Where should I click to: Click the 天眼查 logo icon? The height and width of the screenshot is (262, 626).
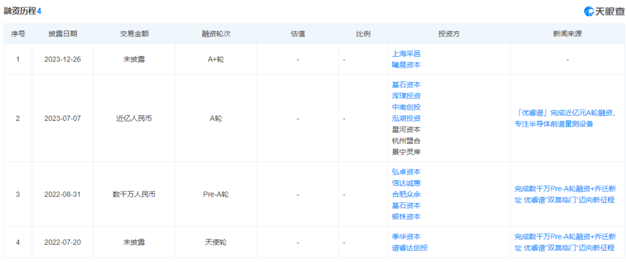(589, 11)
